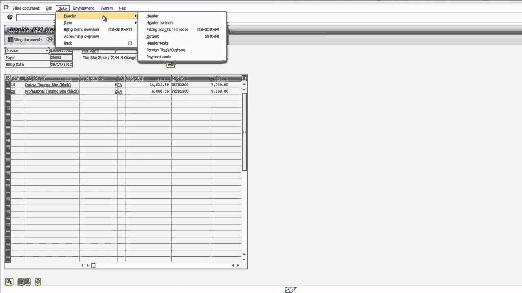Click the Billing documents toolbar button

25,39
